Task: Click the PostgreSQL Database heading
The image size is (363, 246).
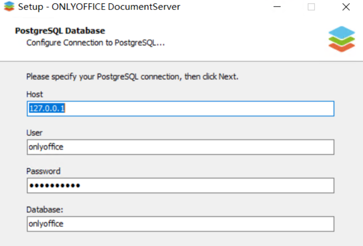Action: pos(60,31)
